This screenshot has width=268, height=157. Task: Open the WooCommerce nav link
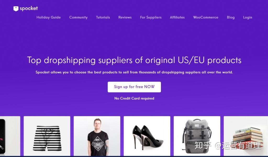pos(206,17)
